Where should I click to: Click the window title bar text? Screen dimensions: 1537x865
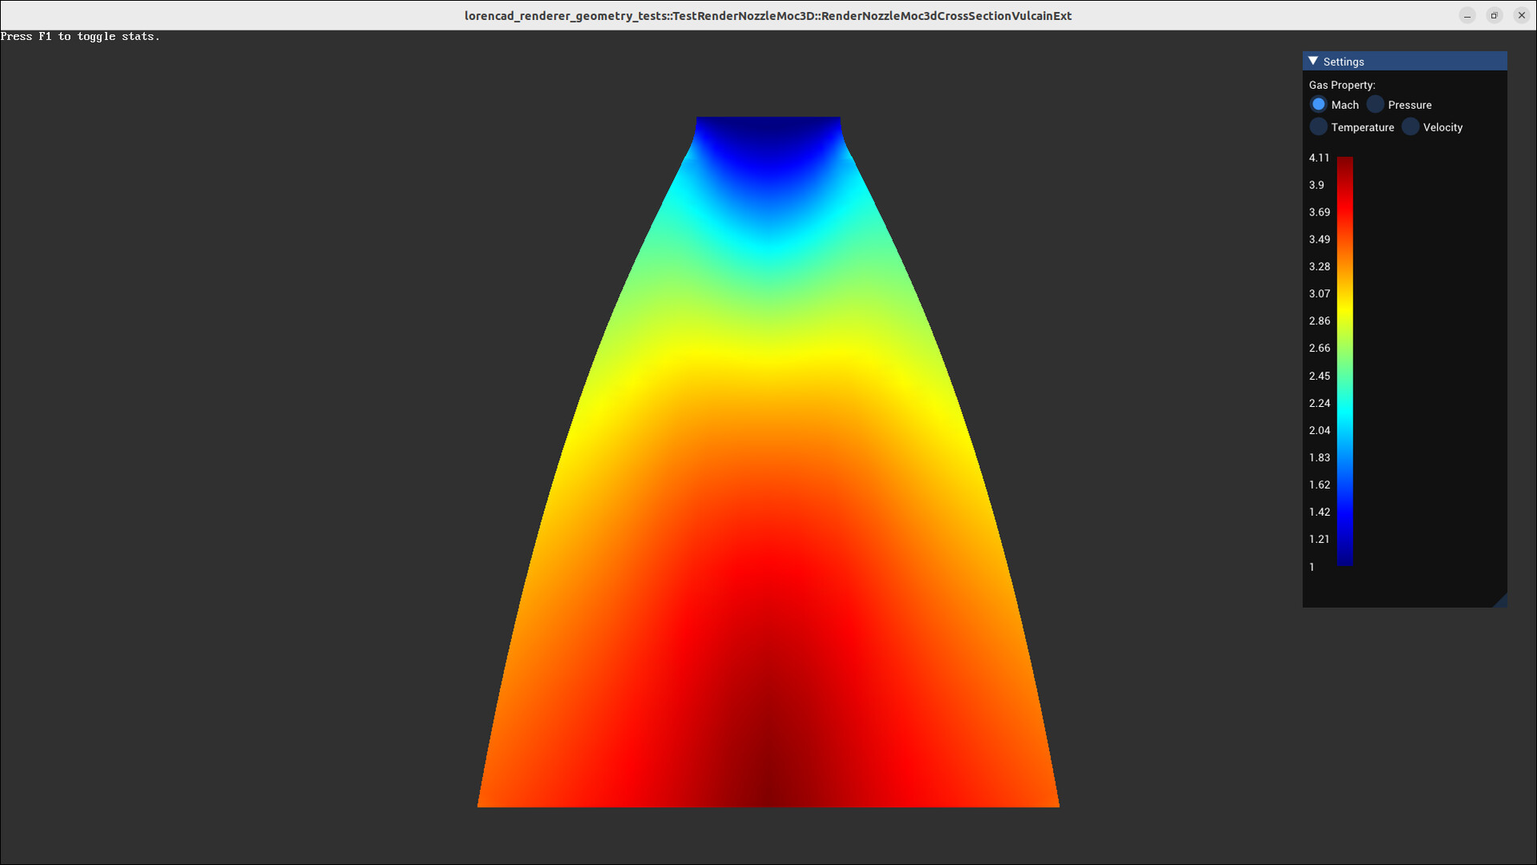click(767, 15)
